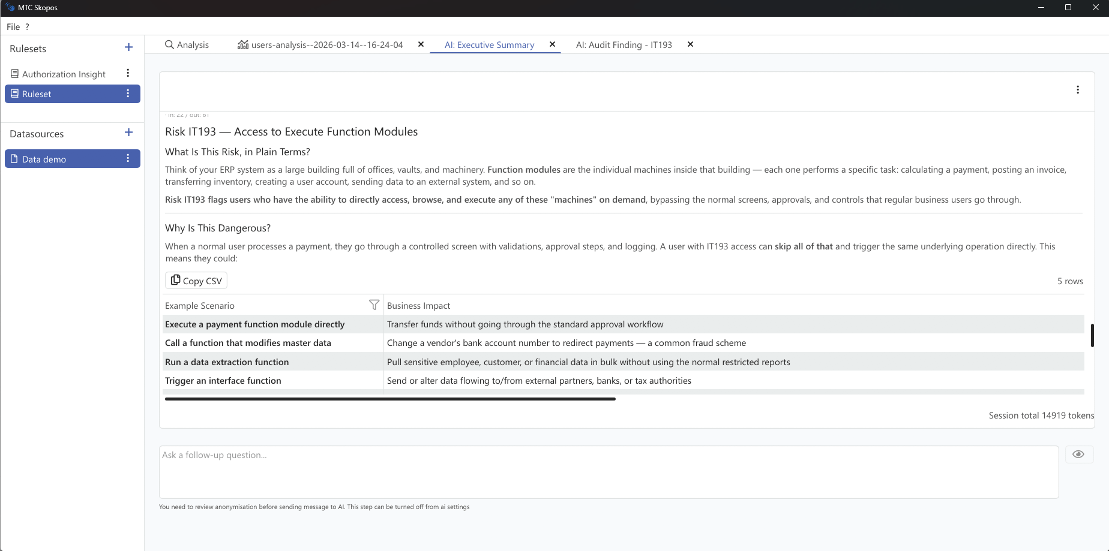Expand the Rulesets section header

click(x=28, y=49)
